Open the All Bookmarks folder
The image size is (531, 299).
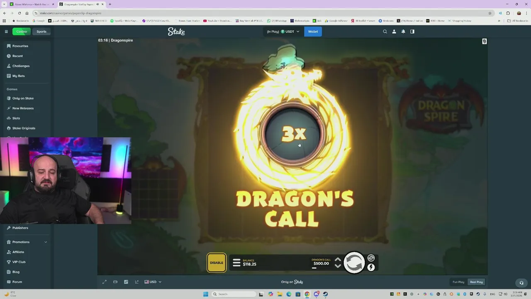(x=517, y=21)
